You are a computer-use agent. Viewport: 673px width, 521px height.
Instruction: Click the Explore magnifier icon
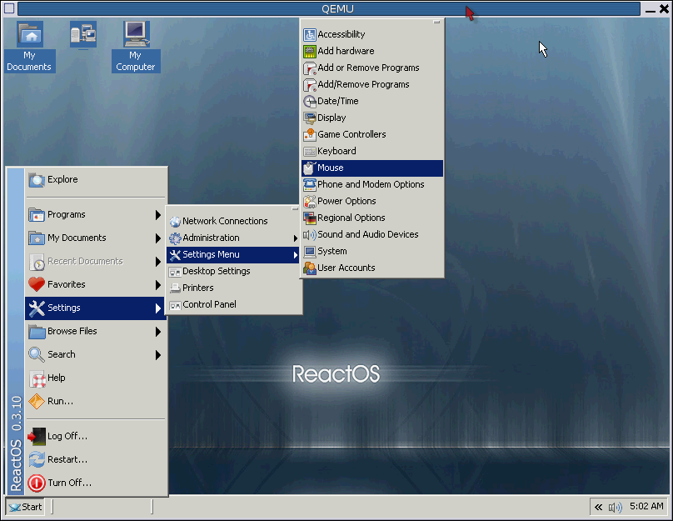pyautogui.click(x=37, y=180)
